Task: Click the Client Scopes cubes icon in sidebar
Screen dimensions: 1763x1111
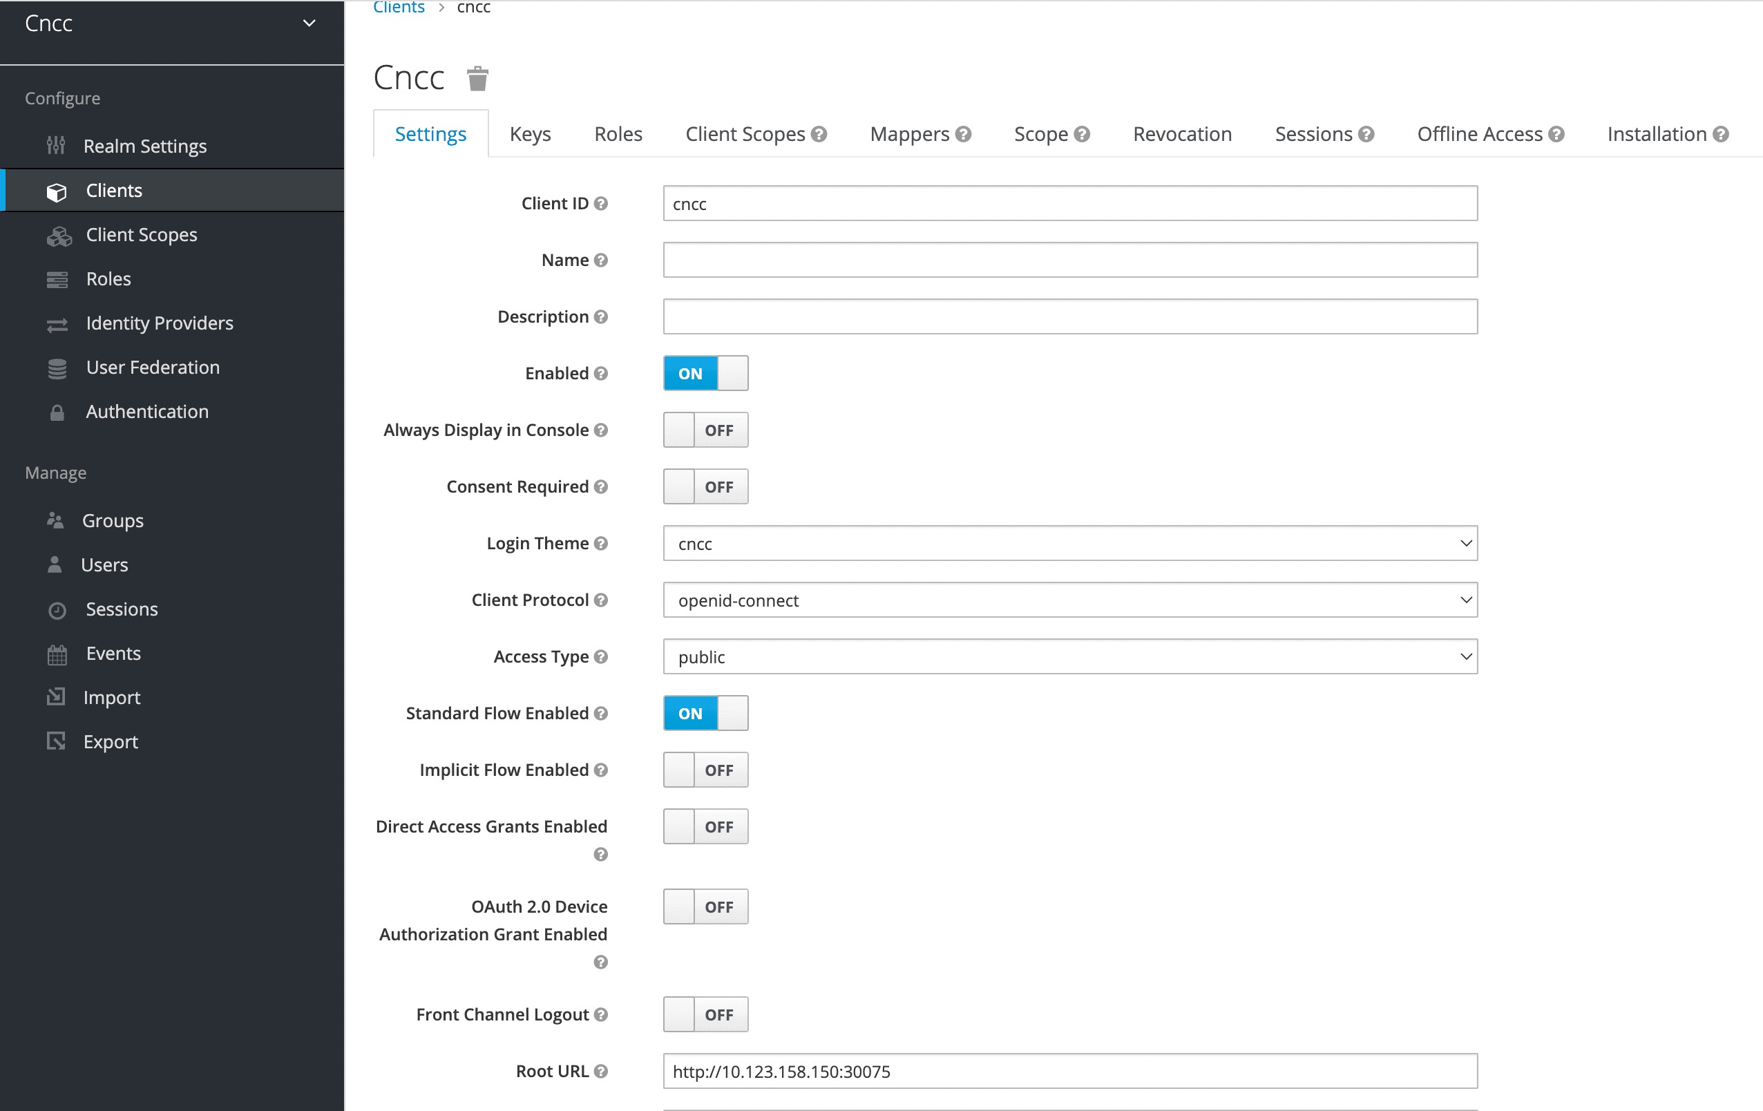Action: point(59,236)
